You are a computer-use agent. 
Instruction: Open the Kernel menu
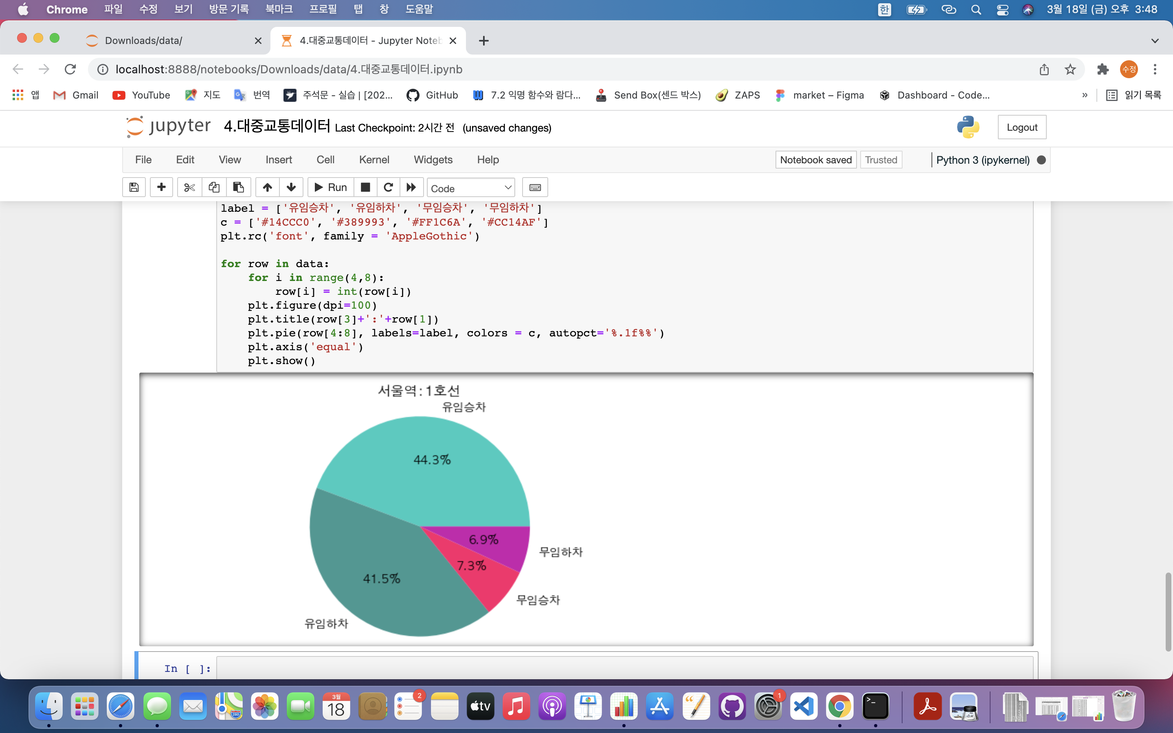[374, 160]
